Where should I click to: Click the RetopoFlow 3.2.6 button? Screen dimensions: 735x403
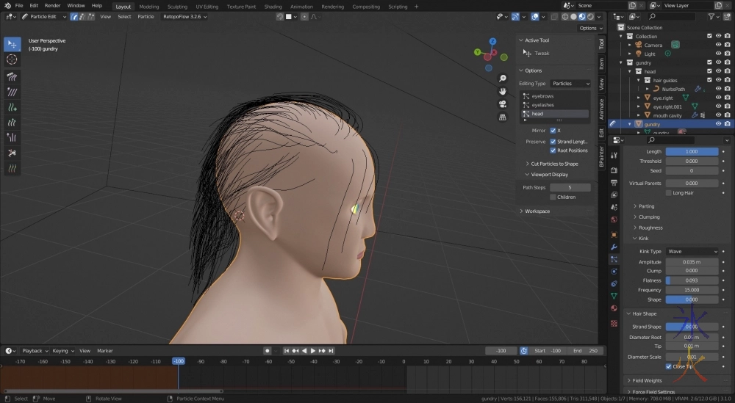182,16
